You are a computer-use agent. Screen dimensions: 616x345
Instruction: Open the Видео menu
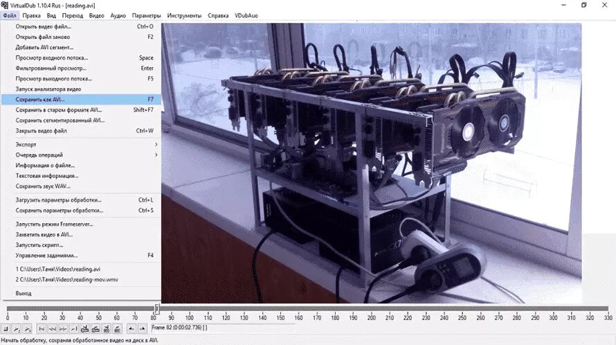tap(96, 15)
